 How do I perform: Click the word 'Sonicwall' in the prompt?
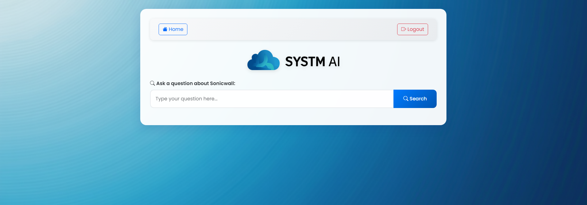(222, 83)
